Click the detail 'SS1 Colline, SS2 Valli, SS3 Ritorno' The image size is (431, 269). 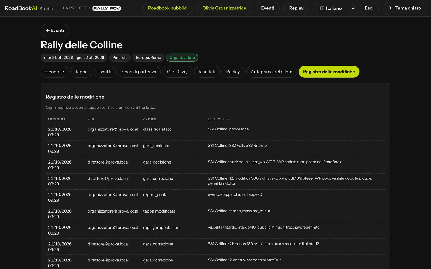(x=237, y=146)
